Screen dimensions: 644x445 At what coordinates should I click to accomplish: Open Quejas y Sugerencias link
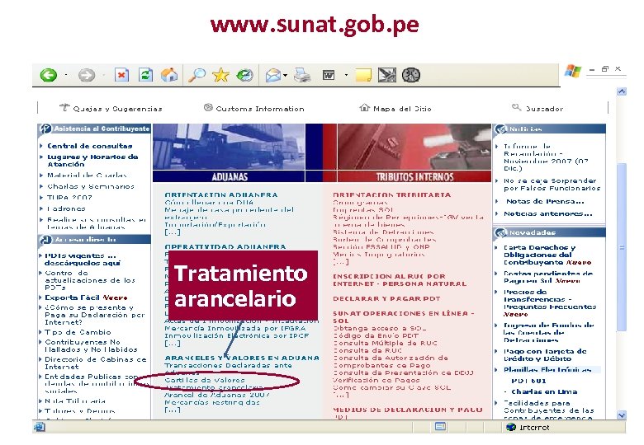pyautogui.click(x=117, y=109)
